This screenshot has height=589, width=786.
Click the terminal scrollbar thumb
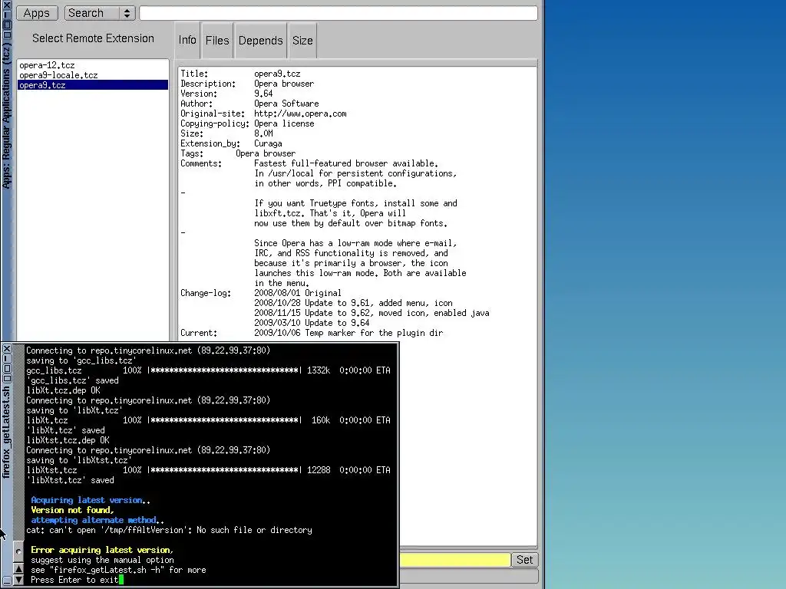(18, 551)
